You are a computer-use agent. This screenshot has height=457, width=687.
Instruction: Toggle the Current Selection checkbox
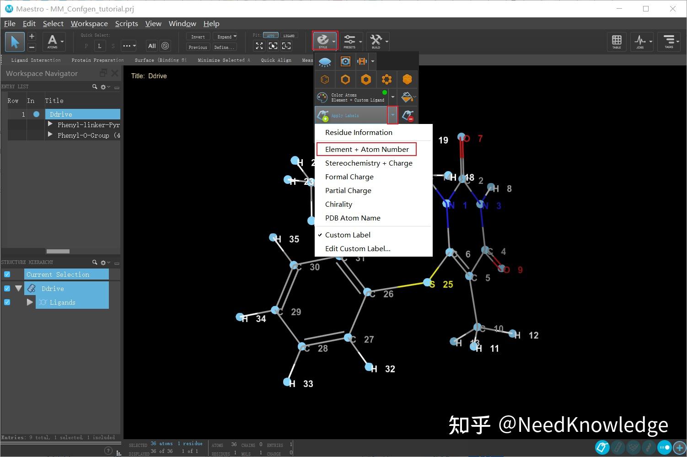click(7, 274)
